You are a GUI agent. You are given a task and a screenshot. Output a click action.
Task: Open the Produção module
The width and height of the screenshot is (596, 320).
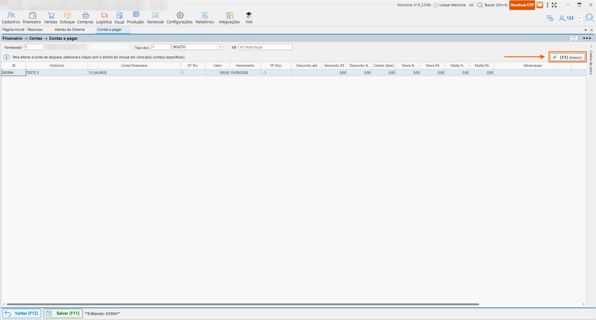click(x=135, y=18)
